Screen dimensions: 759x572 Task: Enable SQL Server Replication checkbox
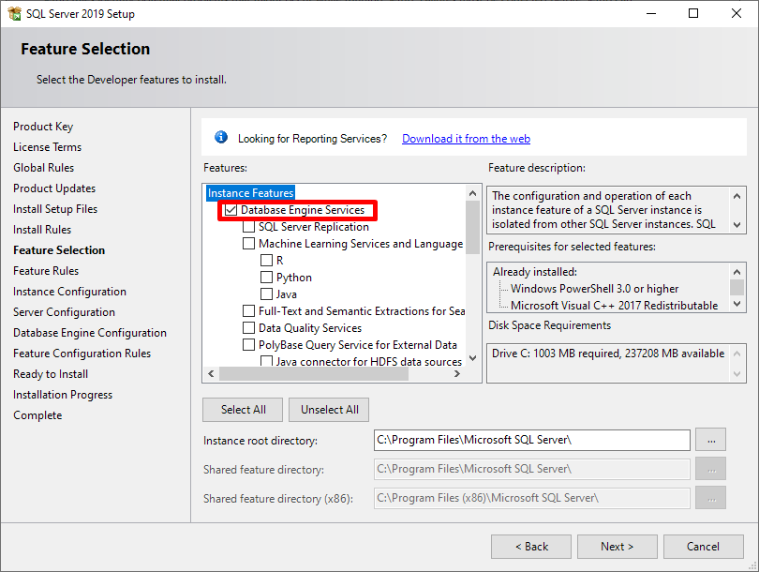pos(248,227)
